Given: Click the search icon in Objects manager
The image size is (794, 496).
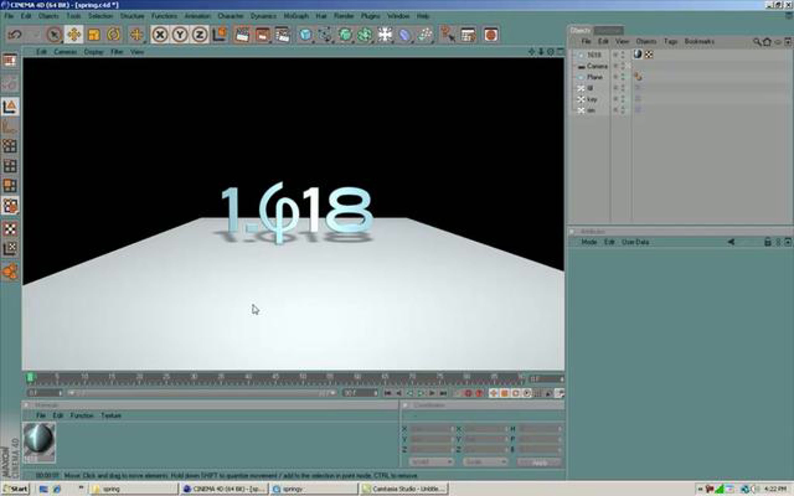Looking at the screenshot, I should [x=757, y=42].
